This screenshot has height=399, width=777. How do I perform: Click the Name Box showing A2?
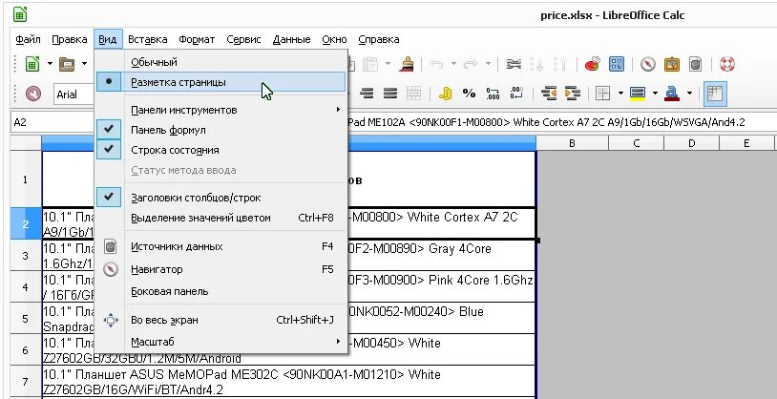pos(52,122)
